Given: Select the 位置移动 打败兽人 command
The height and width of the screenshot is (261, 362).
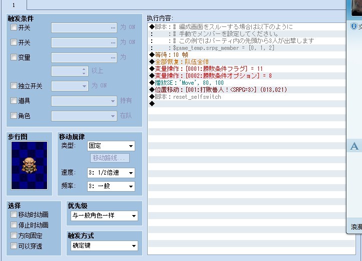Looking at the screenshot, I should pyautogui.click(x=247, y=89).
